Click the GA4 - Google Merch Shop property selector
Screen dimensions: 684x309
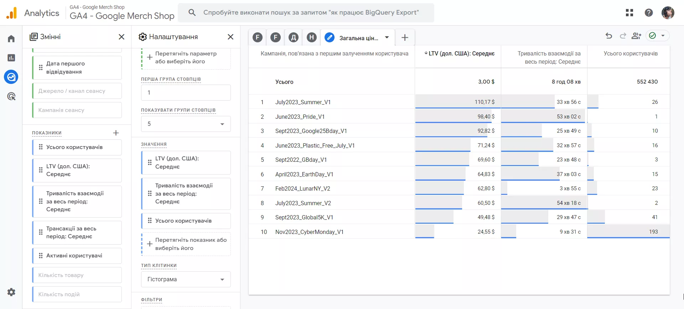click(122, 13)
